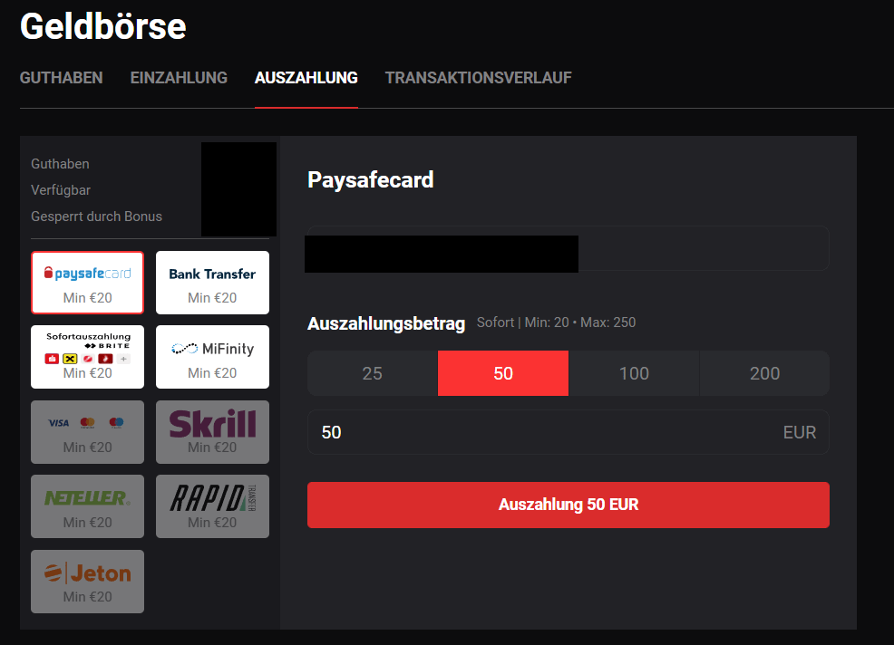Click the Auszahlungsbetrag label

tap(386, 323)
